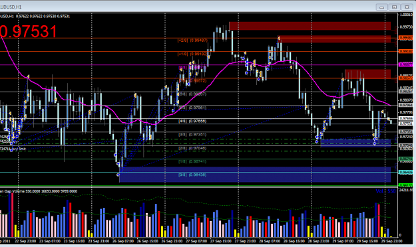Click the 28 Sep 23:00 time label
This screenshot has width=416, height=247.
tap(318, 241)
